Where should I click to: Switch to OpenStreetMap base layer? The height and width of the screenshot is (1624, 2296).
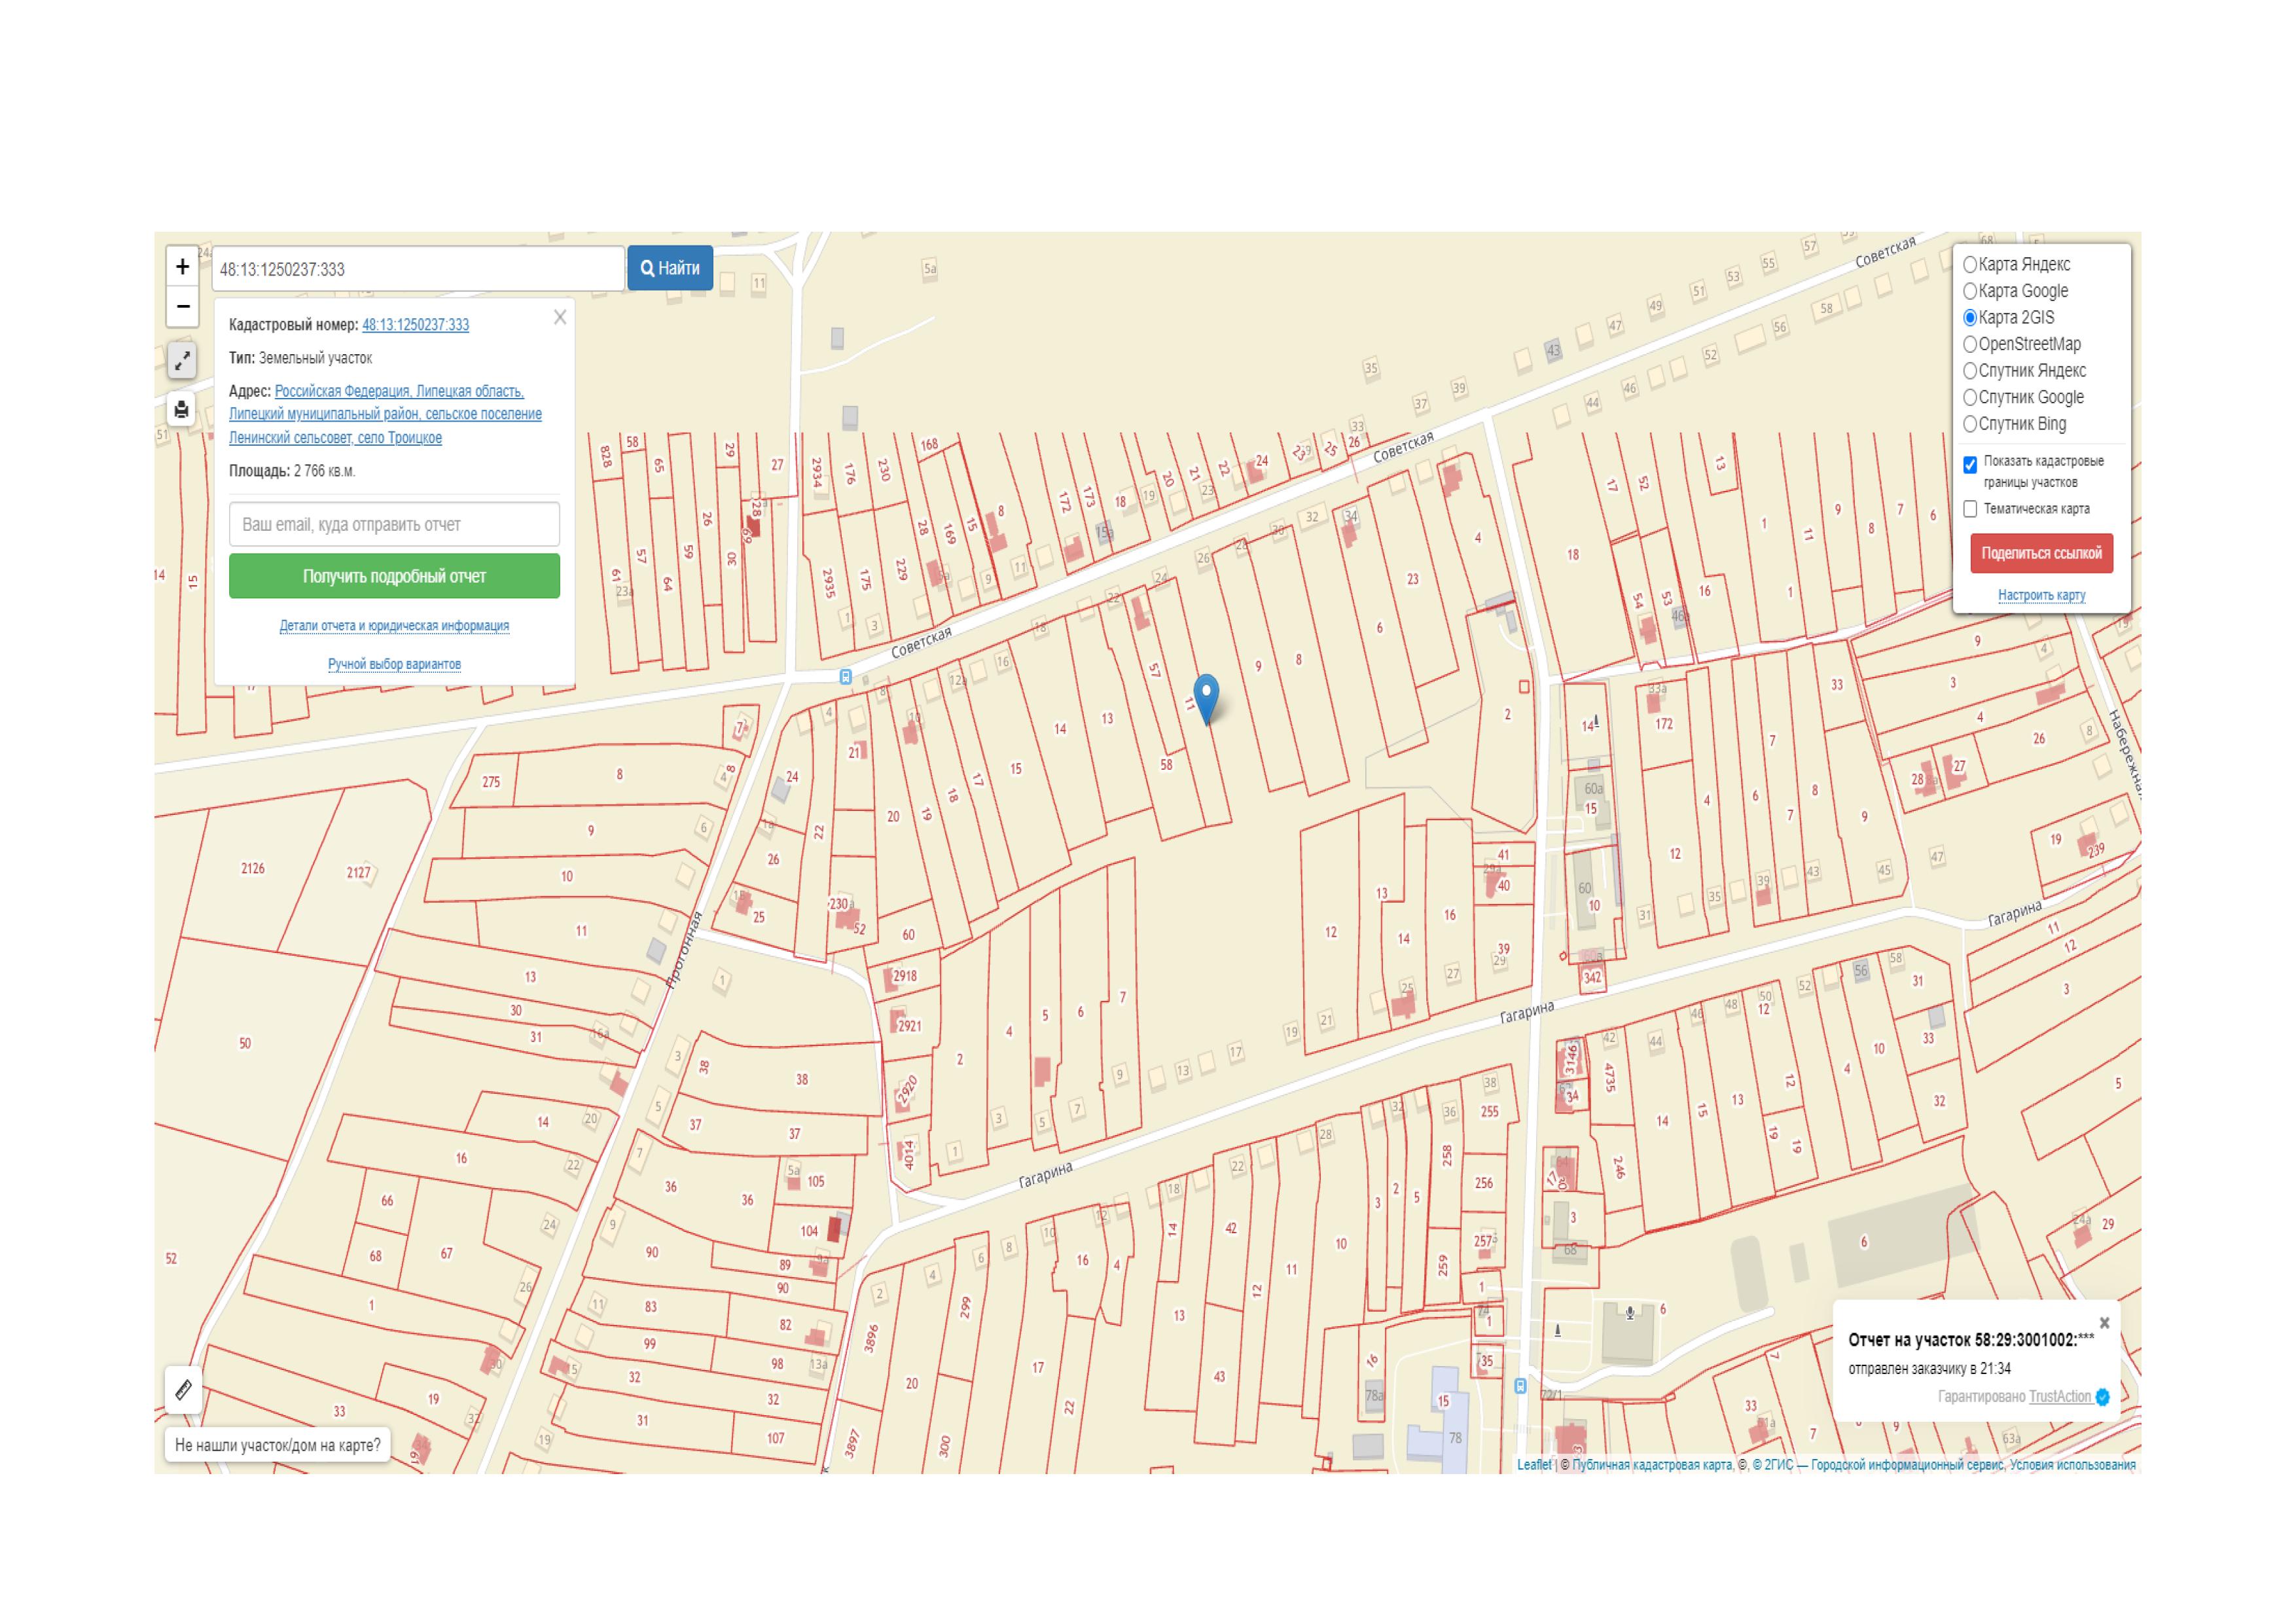[1970, 344]
